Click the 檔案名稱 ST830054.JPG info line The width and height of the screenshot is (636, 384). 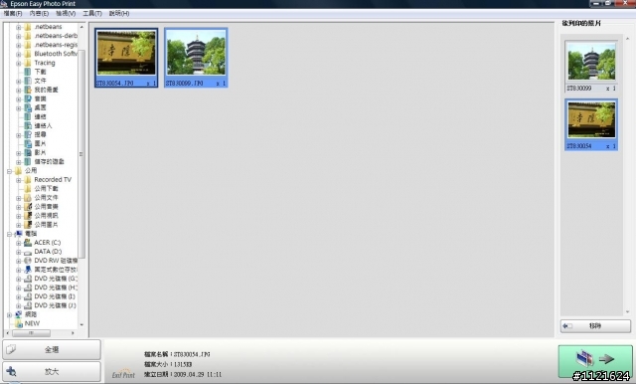177,354
